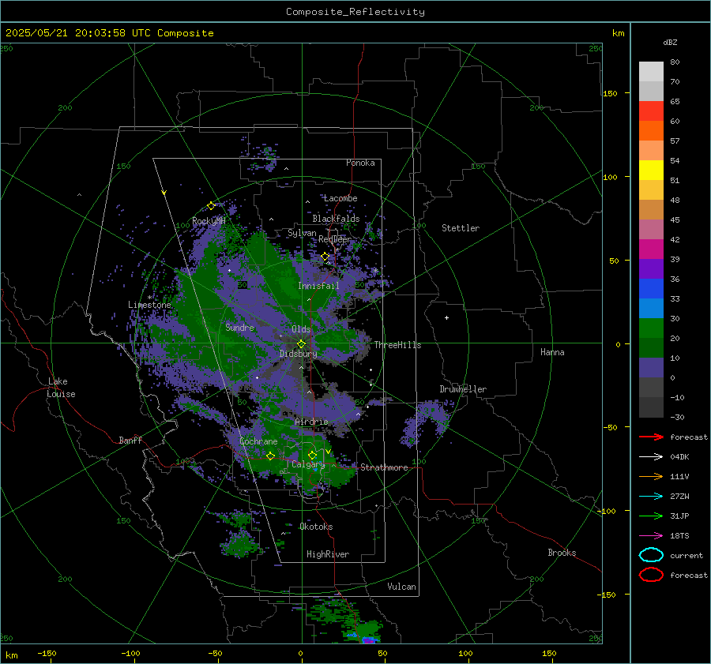Image resolution: width=711 pixels, height=664 pixels.
Task: Click the cyan 27ZW arrow symbol
Action: pos(651,497)
